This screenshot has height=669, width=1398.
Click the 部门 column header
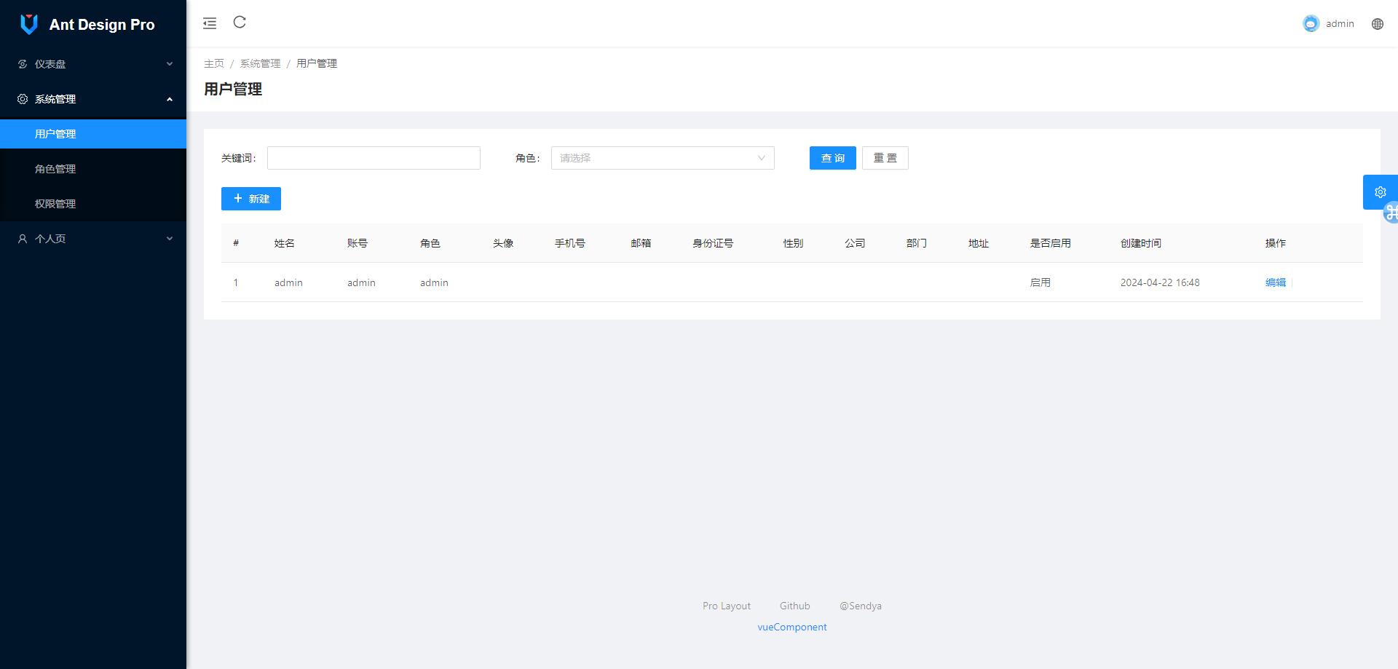(x=917, y=243)
